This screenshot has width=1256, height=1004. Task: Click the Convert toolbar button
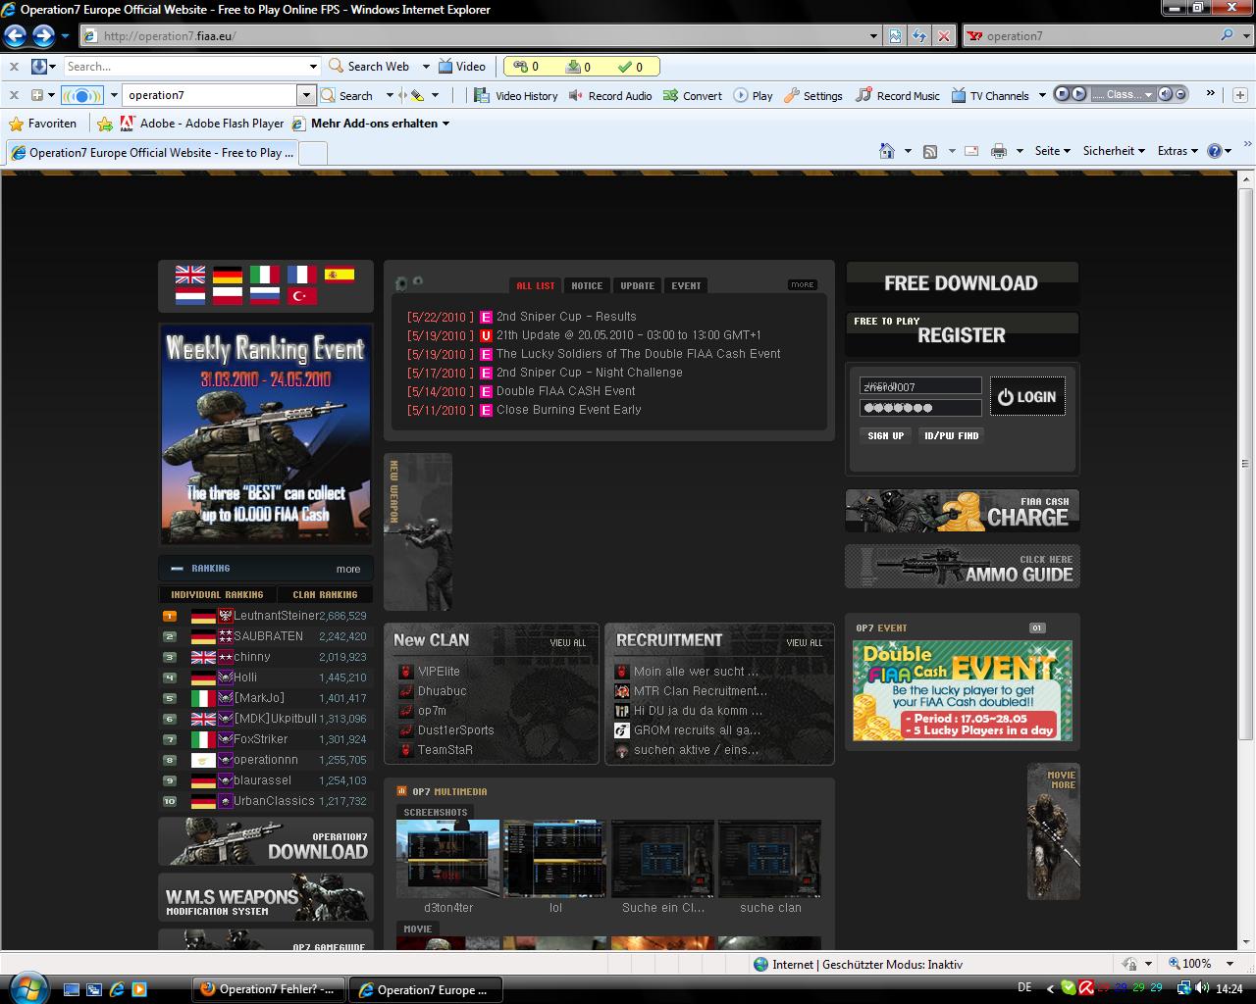[692, 95]
